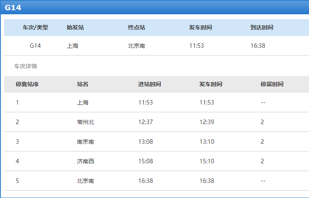Image resolution: width=309 pixels, height=198 pixels.
Task: Select the 济南西 station name
Action: 86,161
